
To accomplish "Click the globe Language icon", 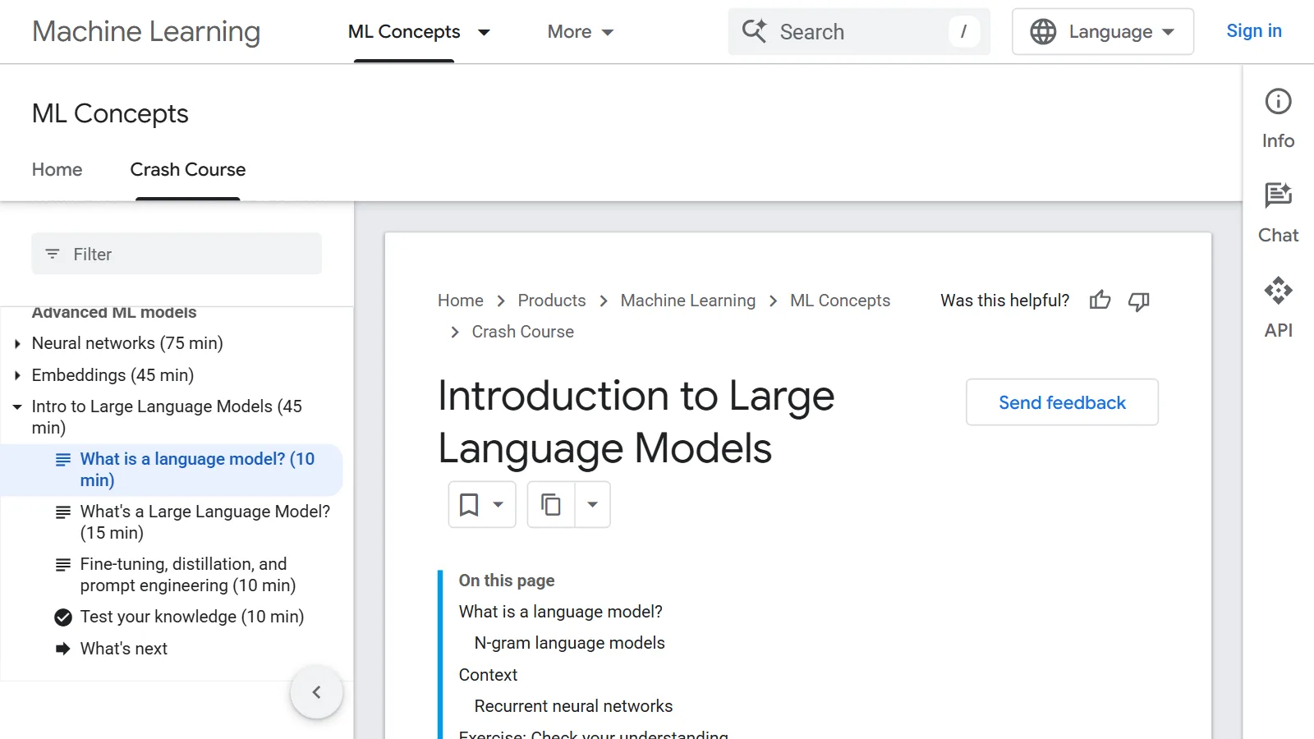I will tap(1043, 32).
